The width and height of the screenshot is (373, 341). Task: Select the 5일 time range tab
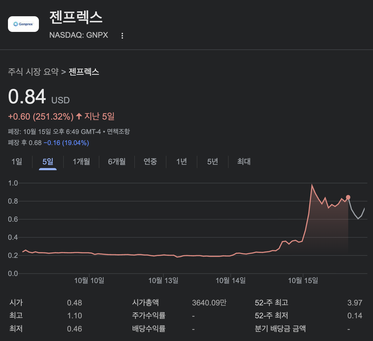[48, 161]
